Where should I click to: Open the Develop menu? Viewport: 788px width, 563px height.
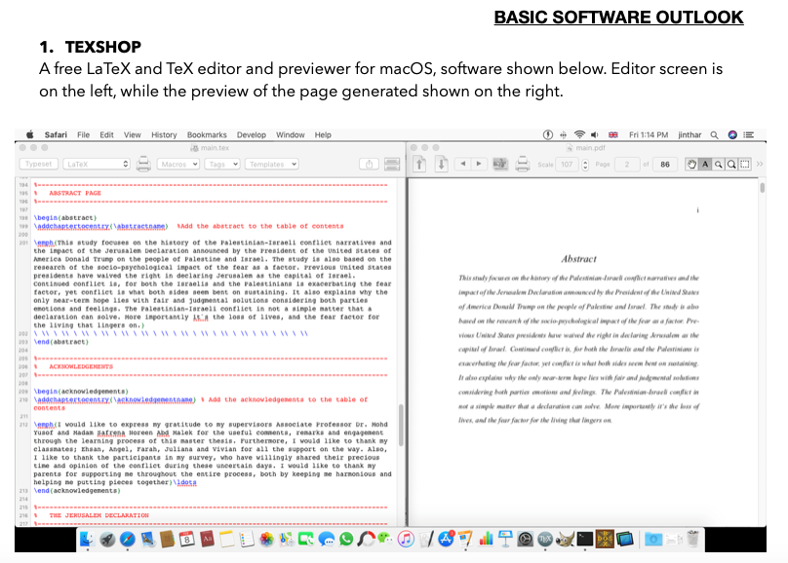click(x=252, y=135)
